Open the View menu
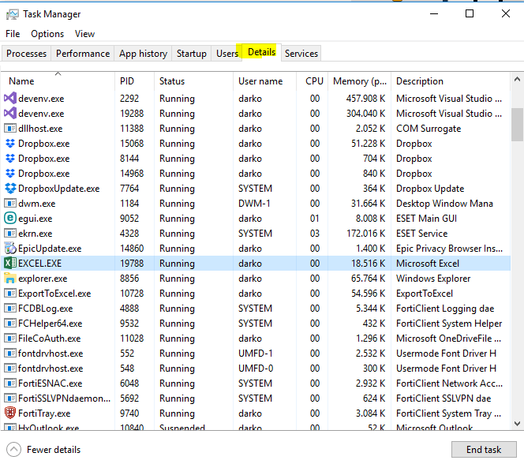 pyautogui.click(x=84, y=34)
